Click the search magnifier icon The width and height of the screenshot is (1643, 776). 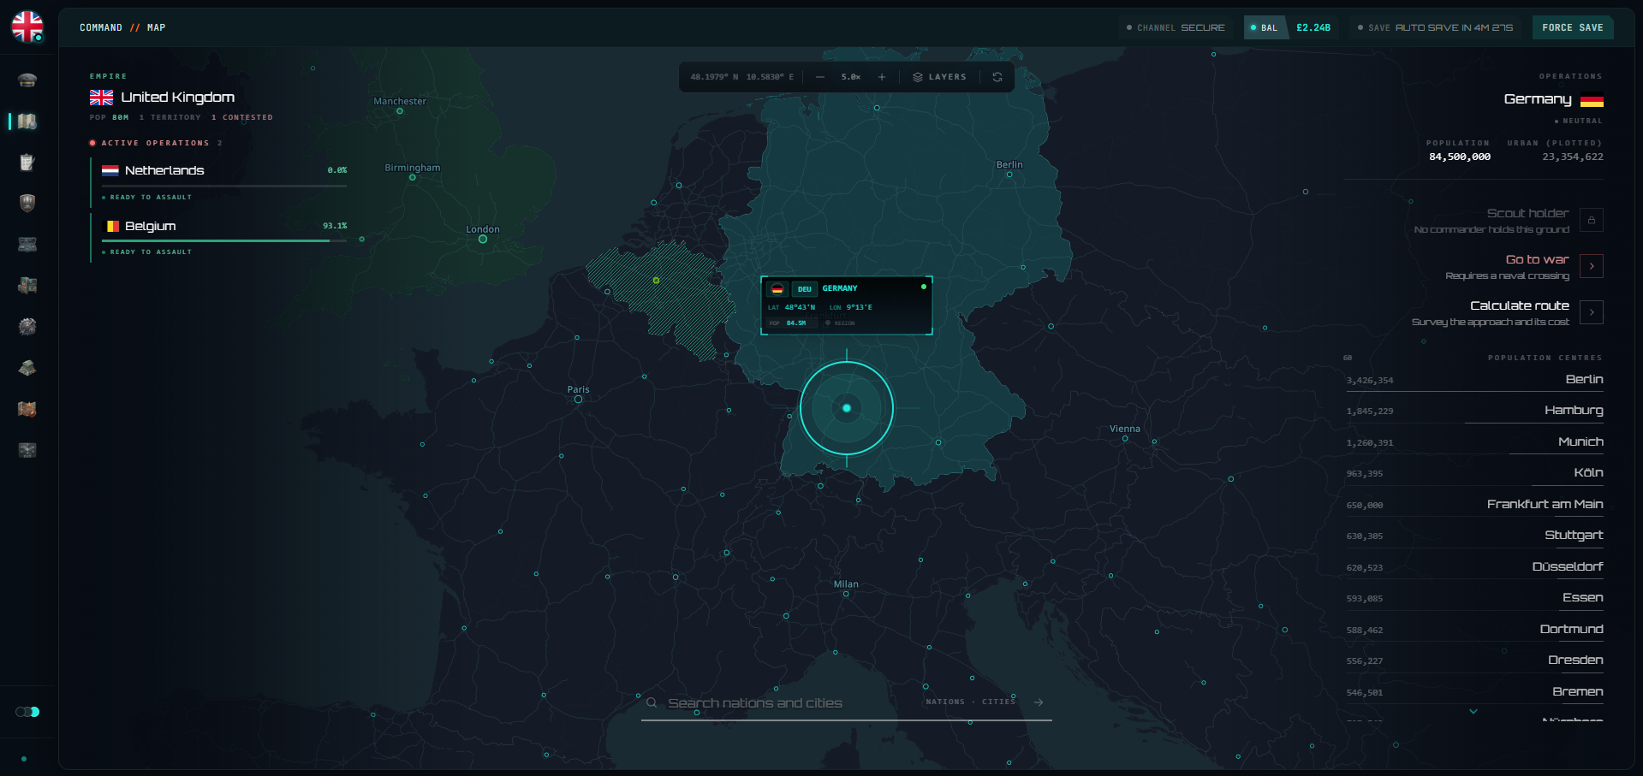(x=652, y=702)
